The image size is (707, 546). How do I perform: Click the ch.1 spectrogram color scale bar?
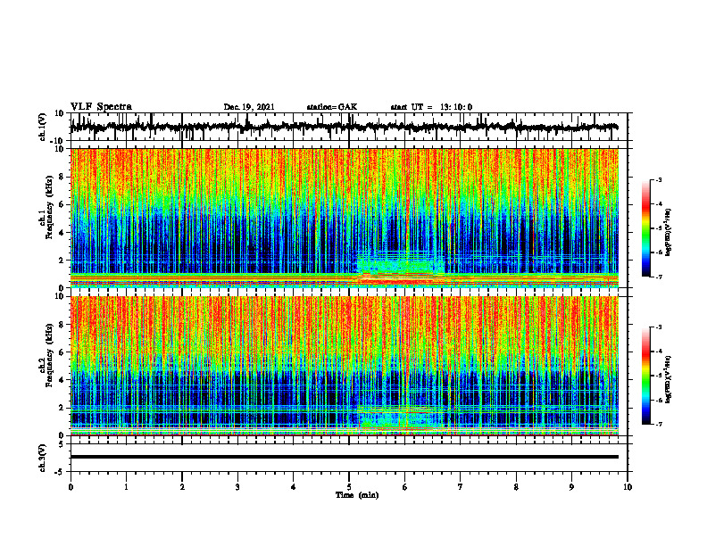tap(646, 228)
